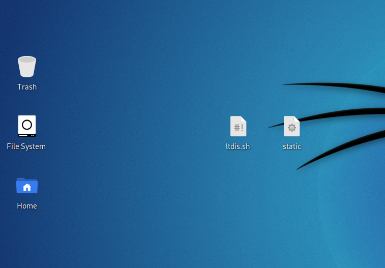This screenshot has height=268, width=385.
Task: Click the "ltdis.sh" file name
Action: [238, 146]
